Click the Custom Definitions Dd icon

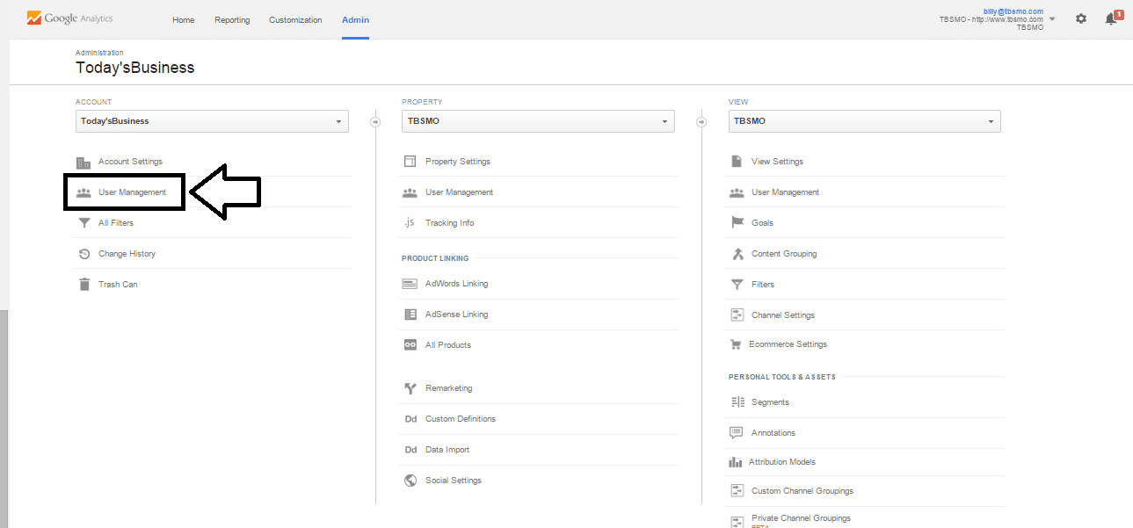410,419
